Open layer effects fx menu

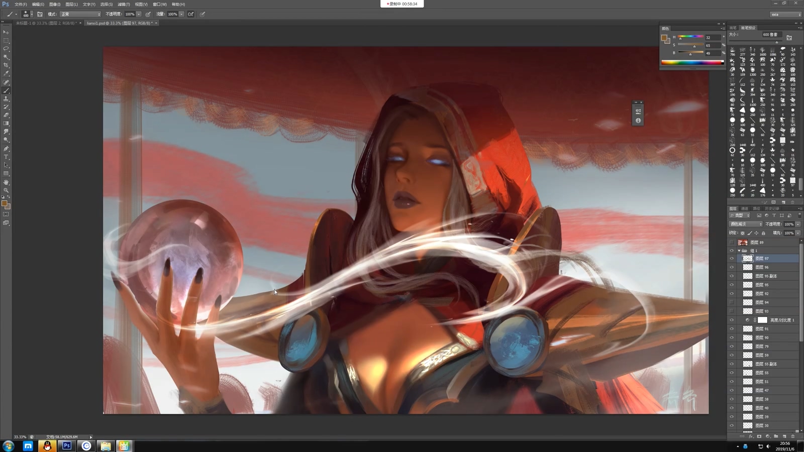pyautogui.click(x=751, y=436)
